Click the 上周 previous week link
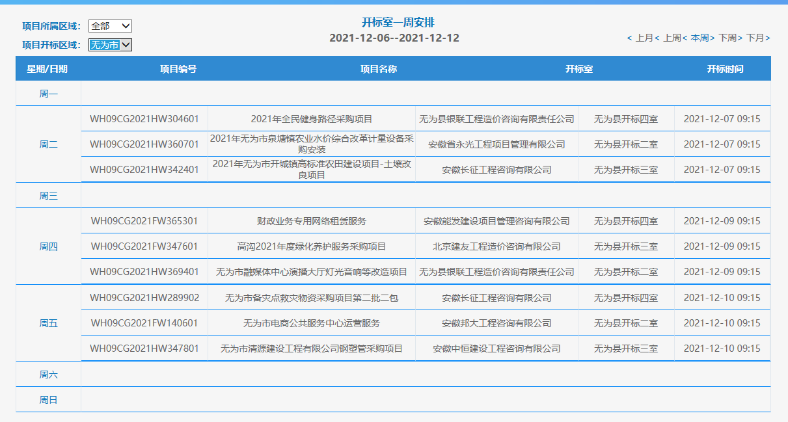Image resolution: width=788 pixels, height=422 pixels. (672, 38)
